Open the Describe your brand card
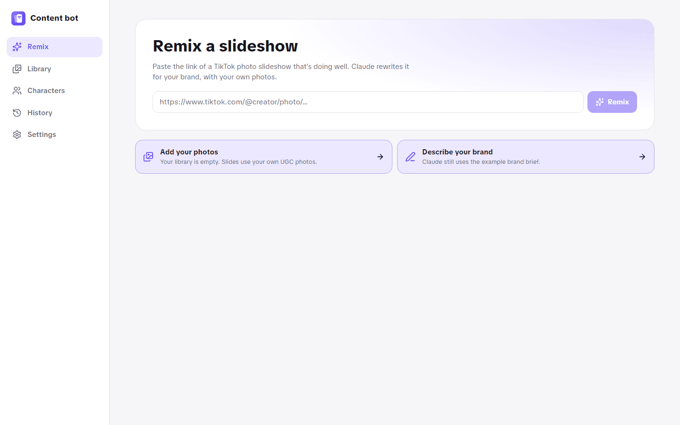 (526, 157)
